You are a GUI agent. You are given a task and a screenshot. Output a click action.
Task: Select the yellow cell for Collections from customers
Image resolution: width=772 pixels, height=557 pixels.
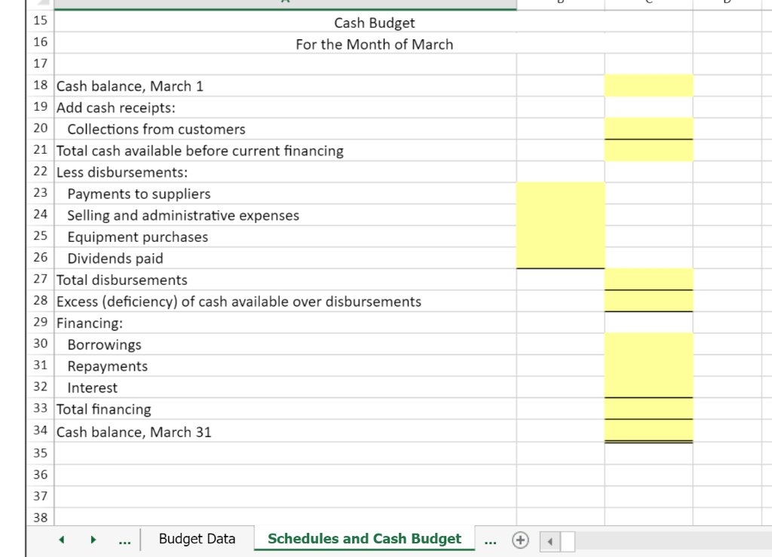648,129
